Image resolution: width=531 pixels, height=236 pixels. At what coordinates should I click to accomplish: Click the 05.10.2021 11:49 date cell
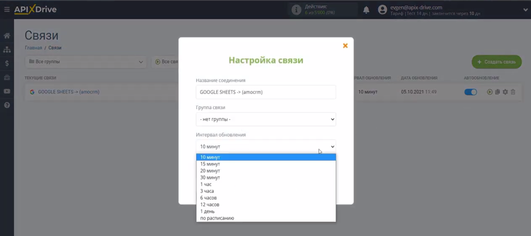(419, 92)
